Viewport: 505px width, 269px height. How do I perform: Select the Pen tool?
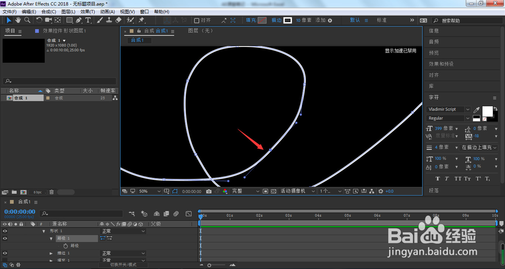click(x=79, y=20)
